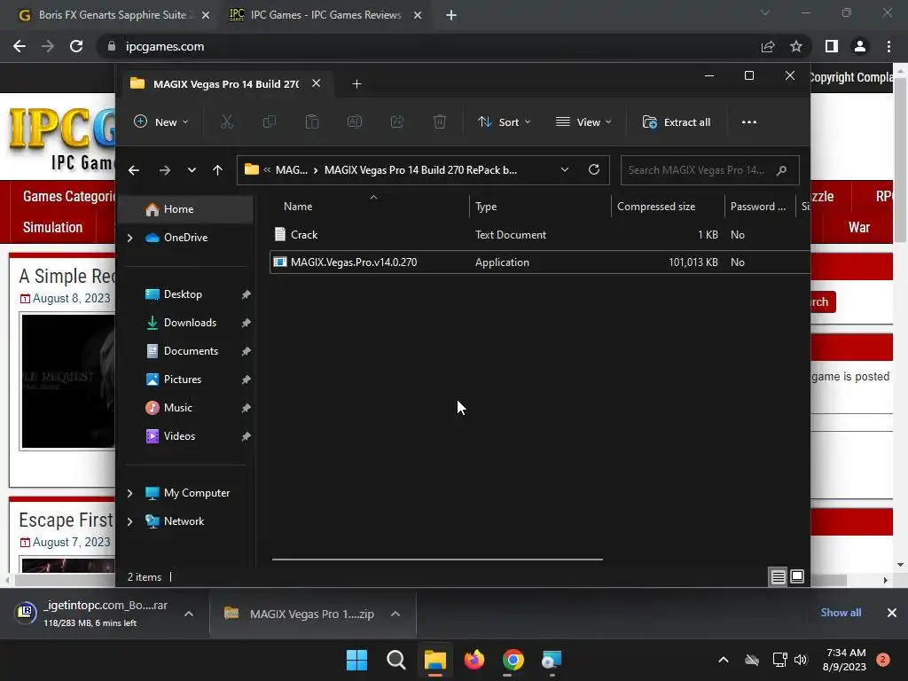
Task: Open Chrome profile icon
Action: pyautogui.click(x=860, y=46)
